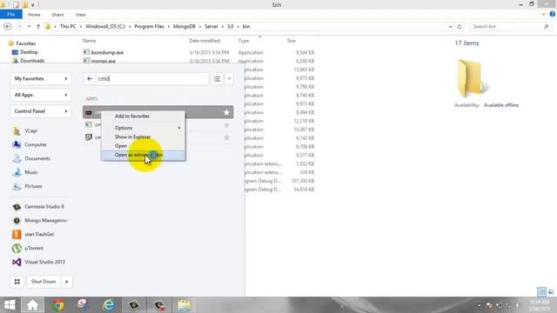Refresh the Explorer address bar
Screen dimensions: 557x313
click(x=460, y=27)
